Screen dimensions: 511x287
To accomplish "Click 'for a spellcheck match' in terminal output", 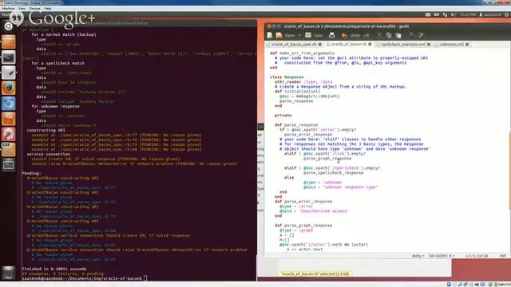I will click(58, 63).
